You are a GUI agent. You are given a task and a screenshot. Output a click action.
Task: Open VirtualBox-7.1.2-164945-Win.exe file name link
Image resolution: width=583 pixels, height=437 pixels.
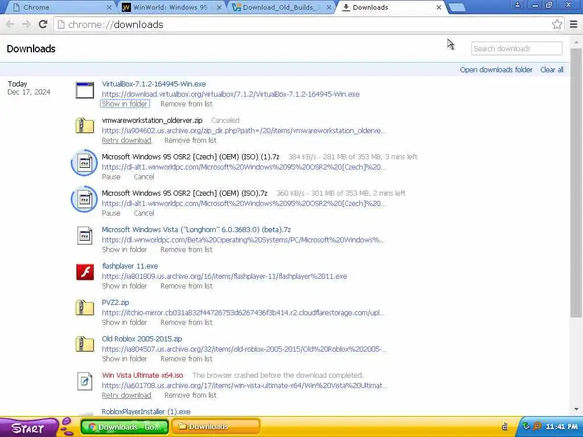pyautogui.click(x=154, y=84)
